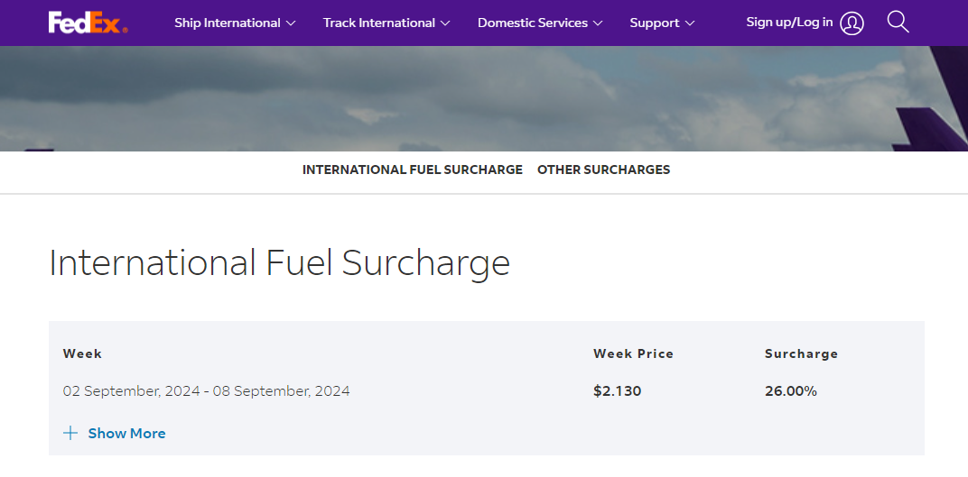Click the plus icon beside Show More
The height and width of the screenshot is (477, 968).
click(x=70, y=433)
